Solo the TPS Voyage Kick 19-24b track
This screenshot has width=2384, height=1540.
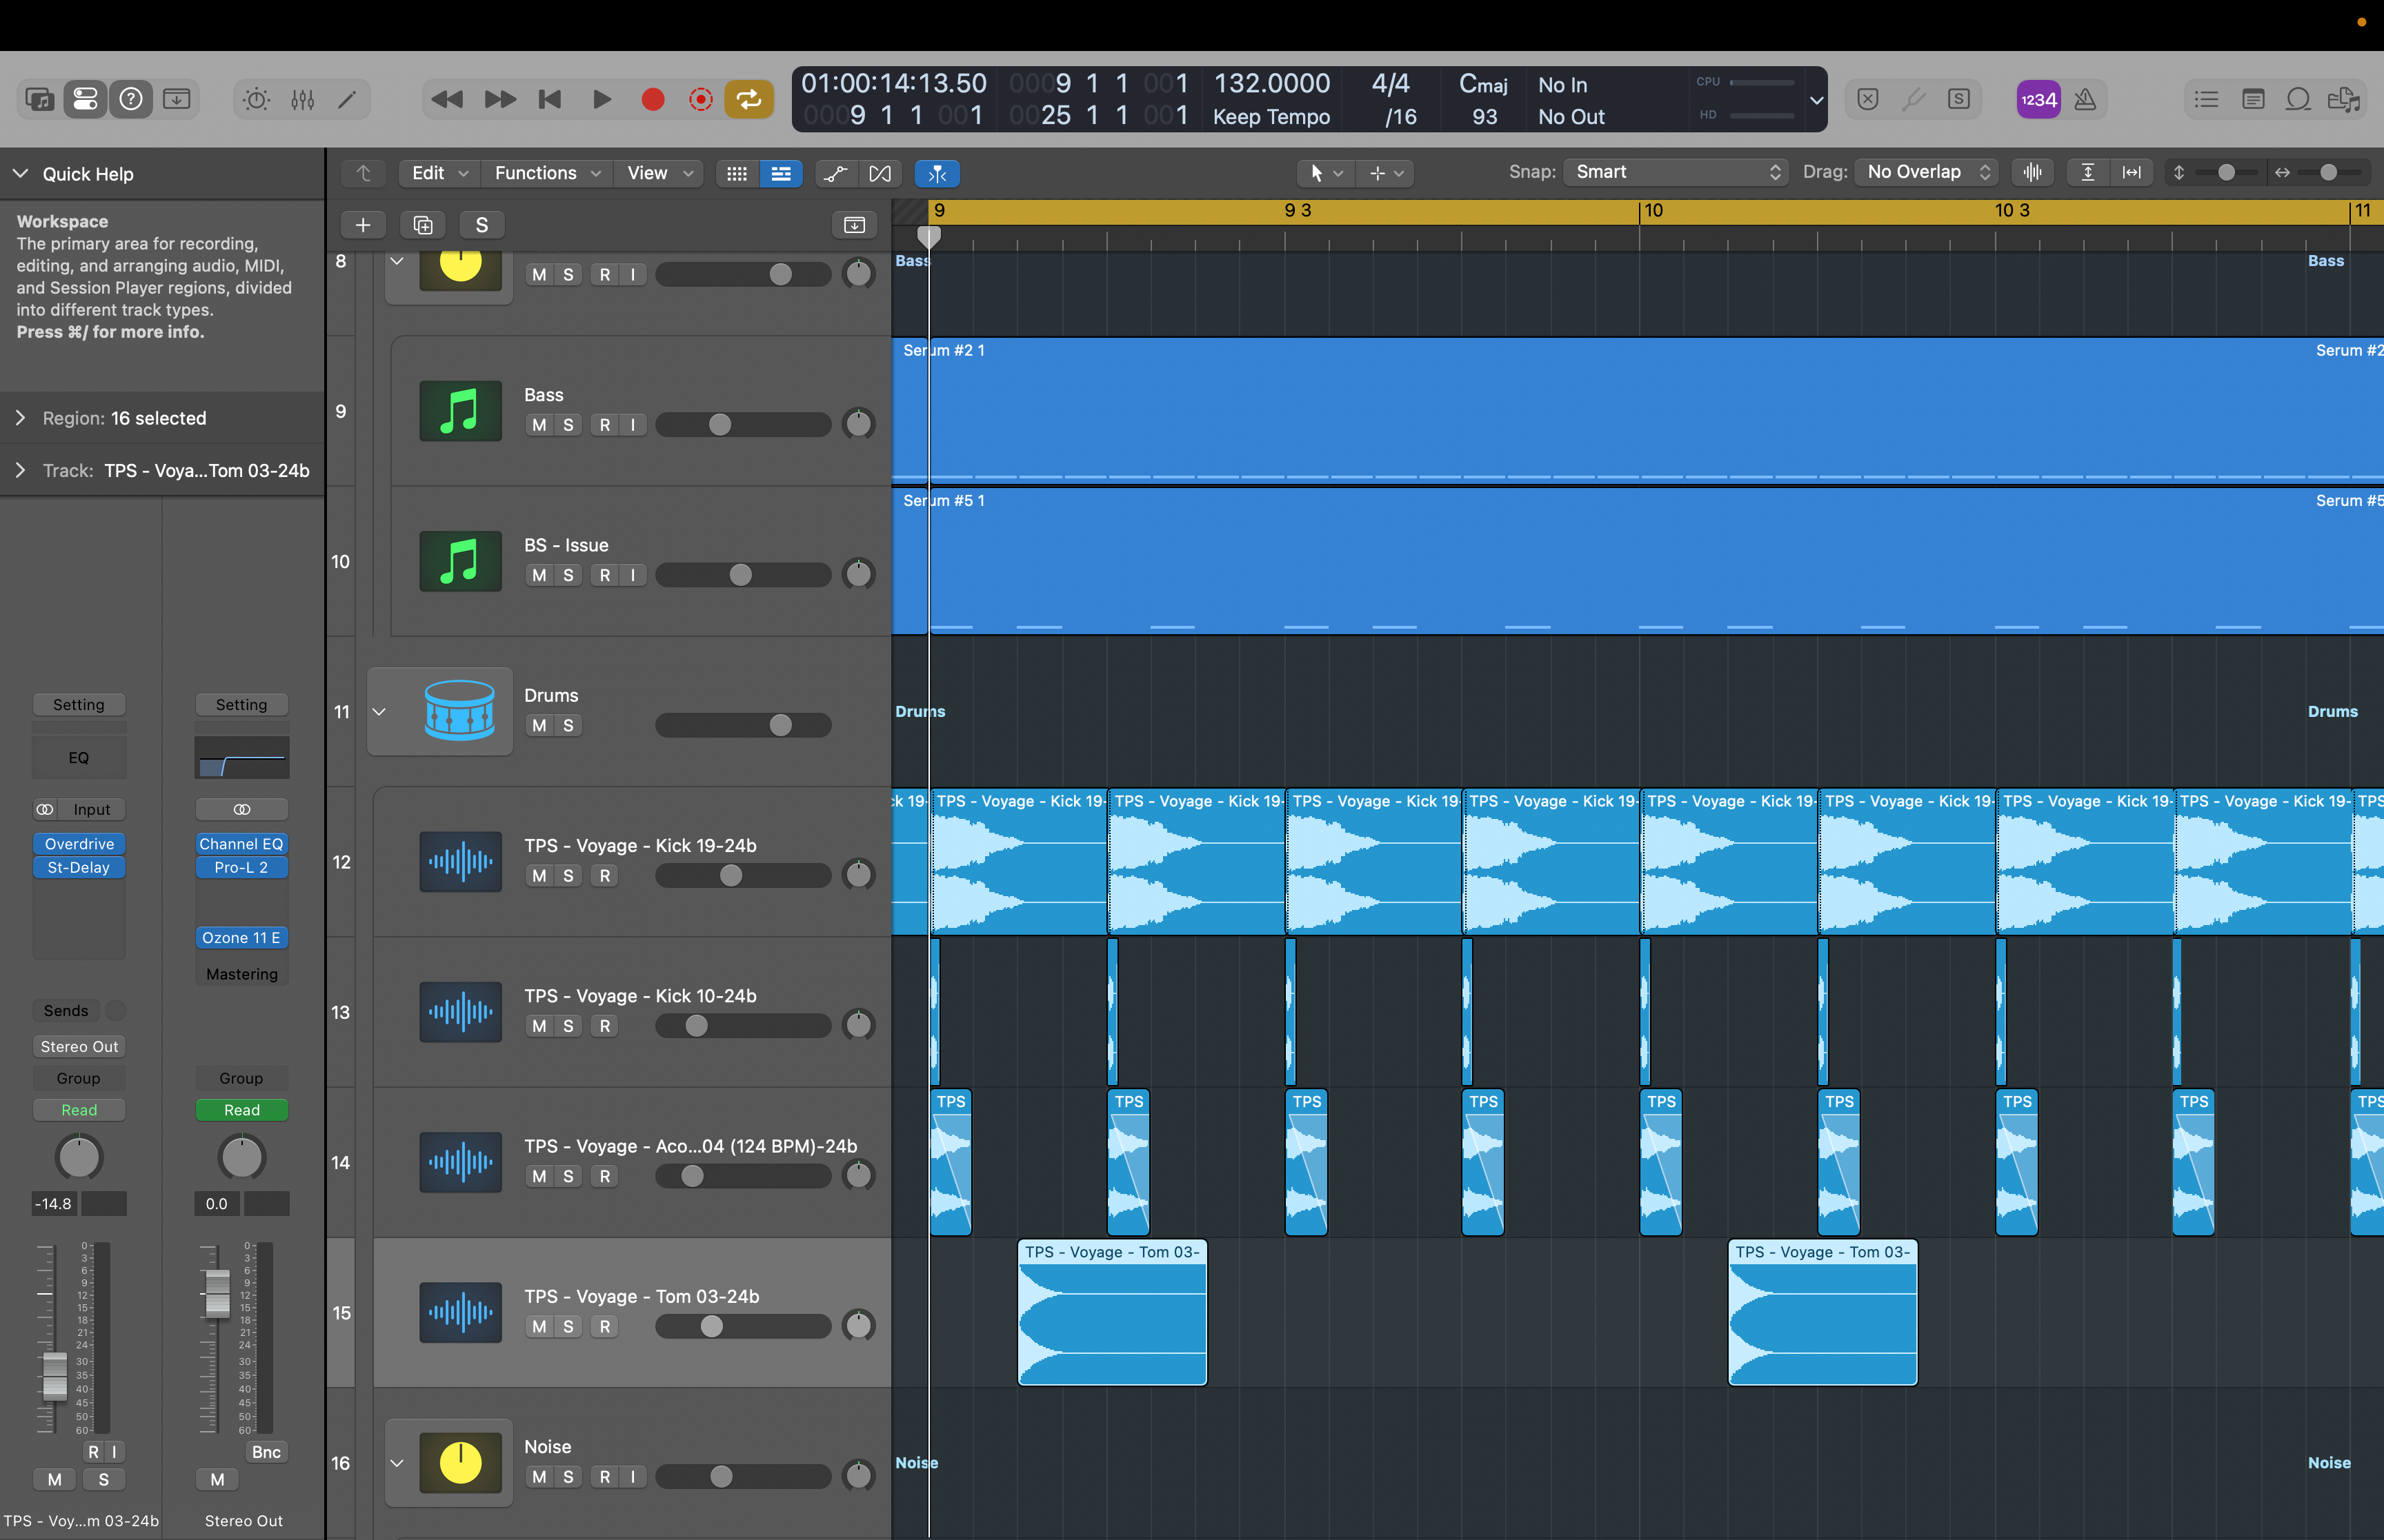tap(568, 876)
